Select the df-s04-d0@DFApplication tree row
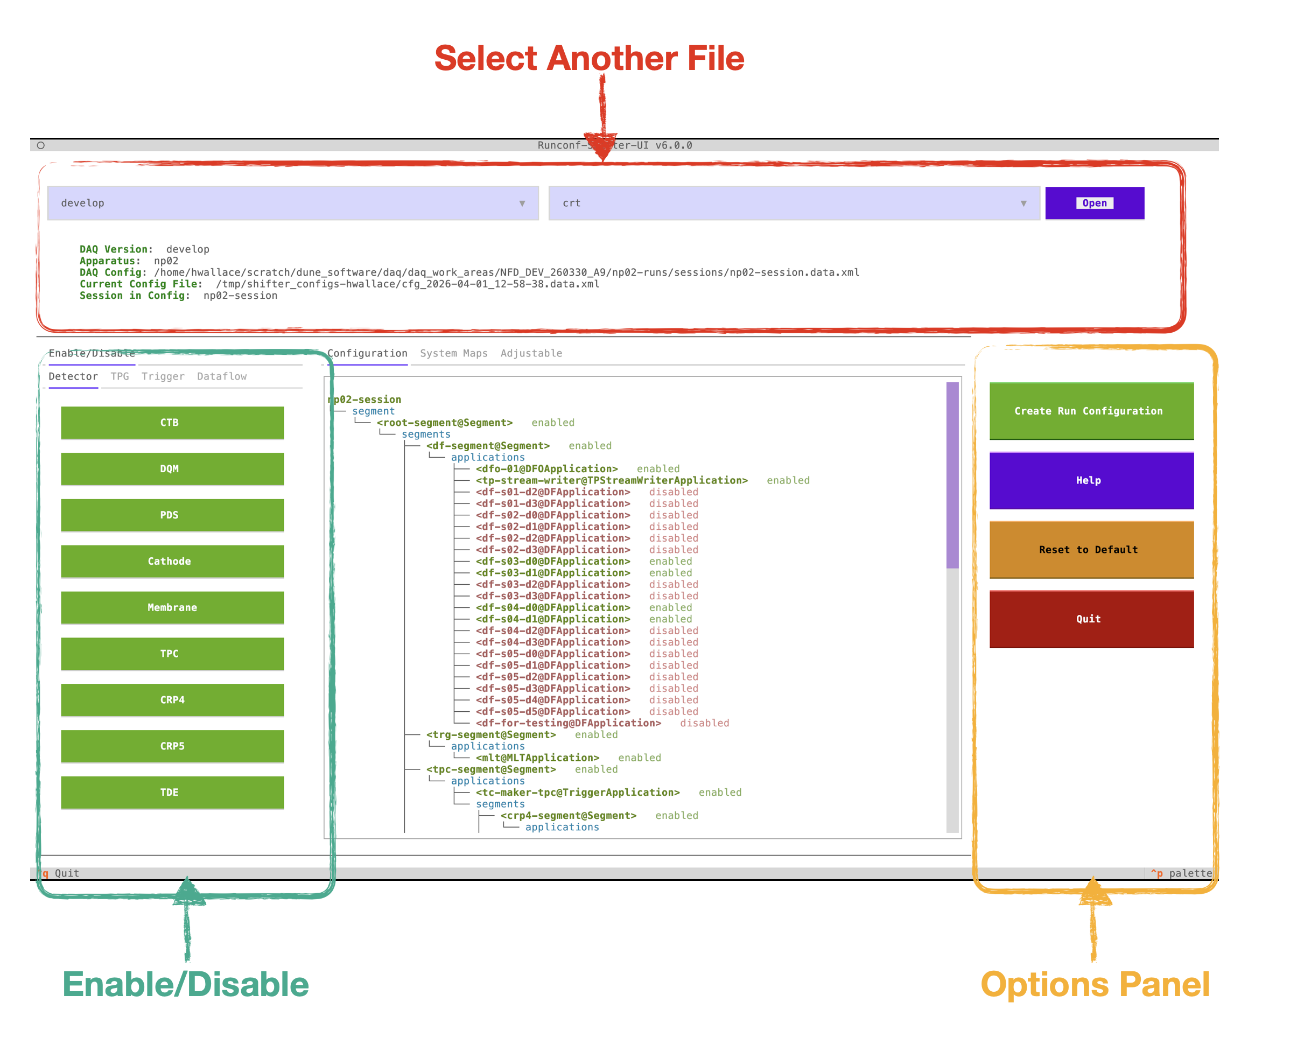This screenshot has width=1290, height=1051. pyautogui.click(x=584, y=608)
